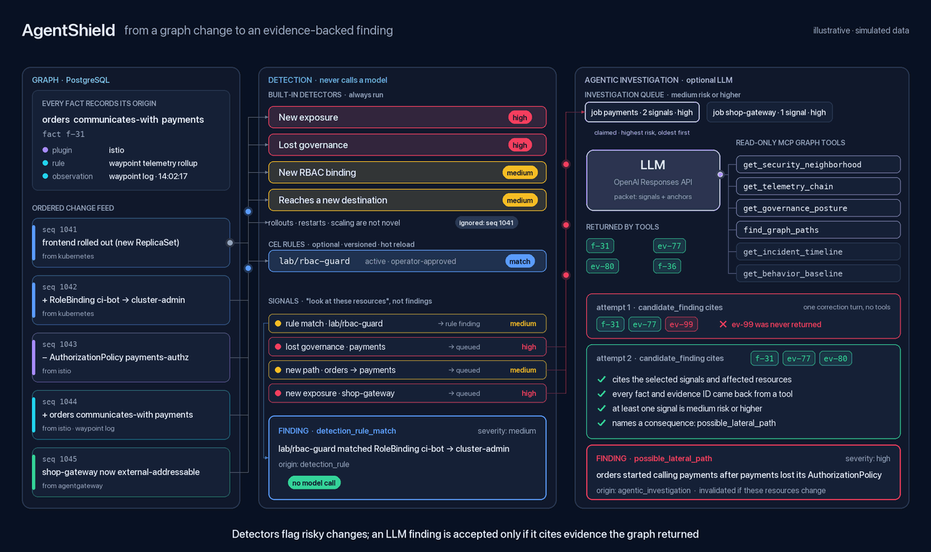Click the 'detection_rule_match' finding title
This screenshot has width=931, height=552.
356,431
